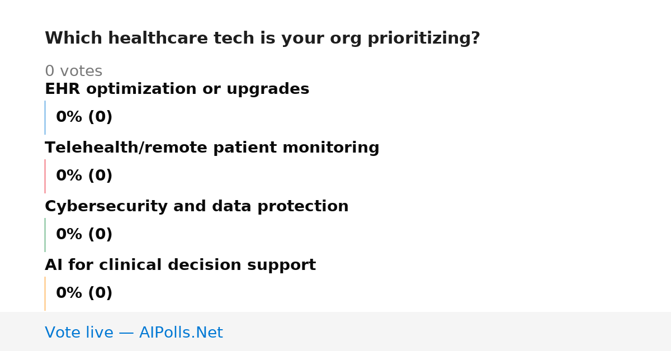Image resolution: width=671 pixels, height=351 pixels.
Task: Click 0% (0) result under EHR optimization
Action: pos(84,117)
